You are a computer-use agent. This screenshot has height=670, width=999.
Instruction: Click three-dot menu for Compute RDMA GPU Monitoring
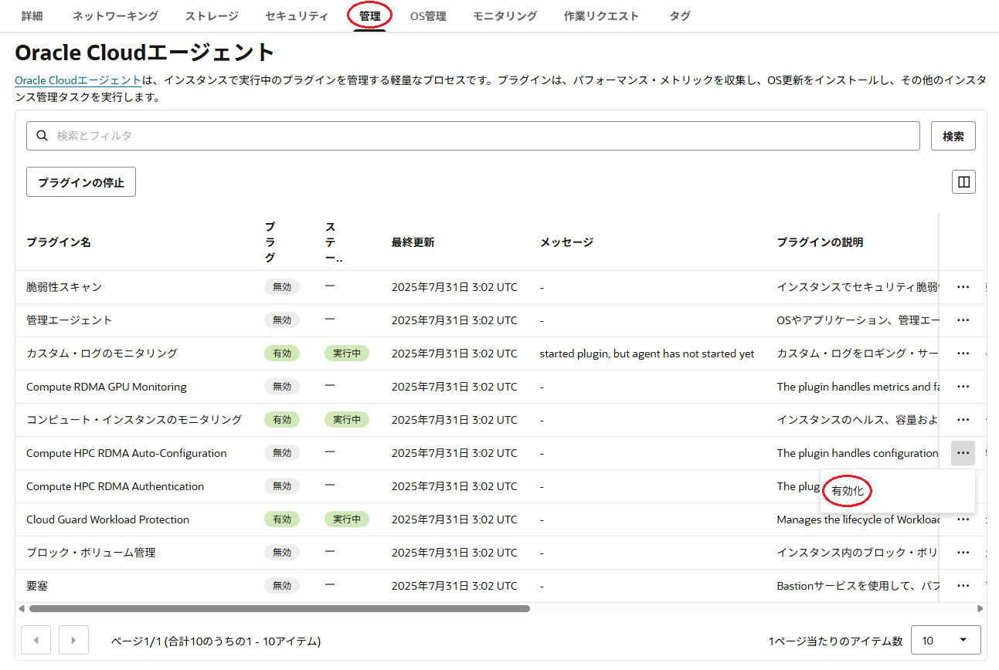coord(963,387)
